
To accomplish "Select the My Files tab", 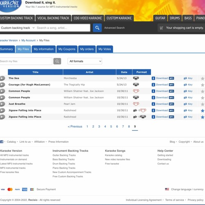I will click(23, 49).
